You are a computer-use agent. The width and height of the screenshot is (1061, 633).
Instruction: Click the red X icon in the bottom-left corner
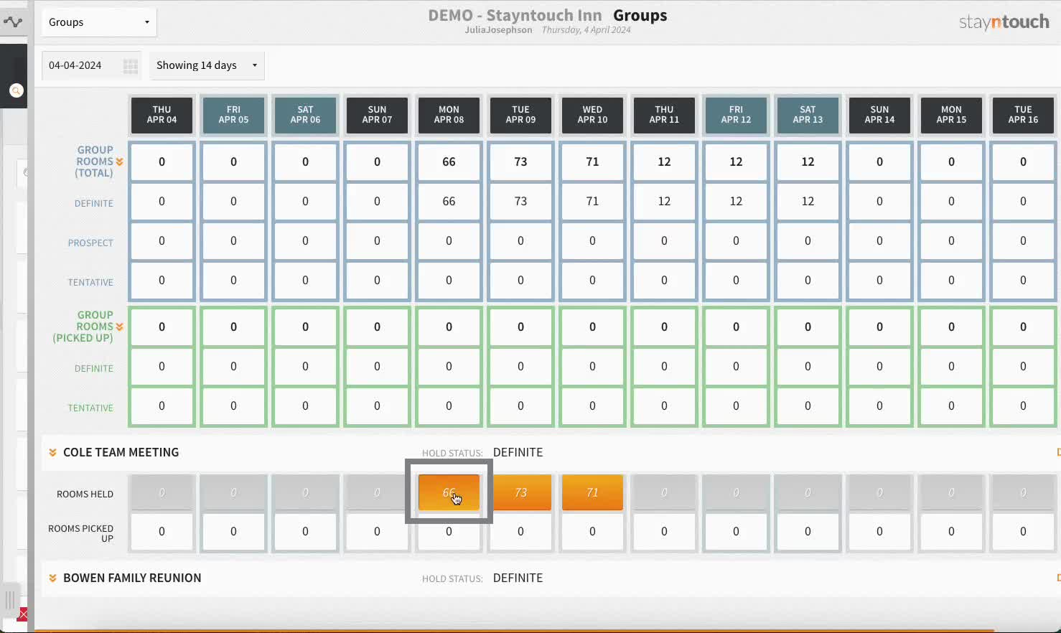[23, 614]
